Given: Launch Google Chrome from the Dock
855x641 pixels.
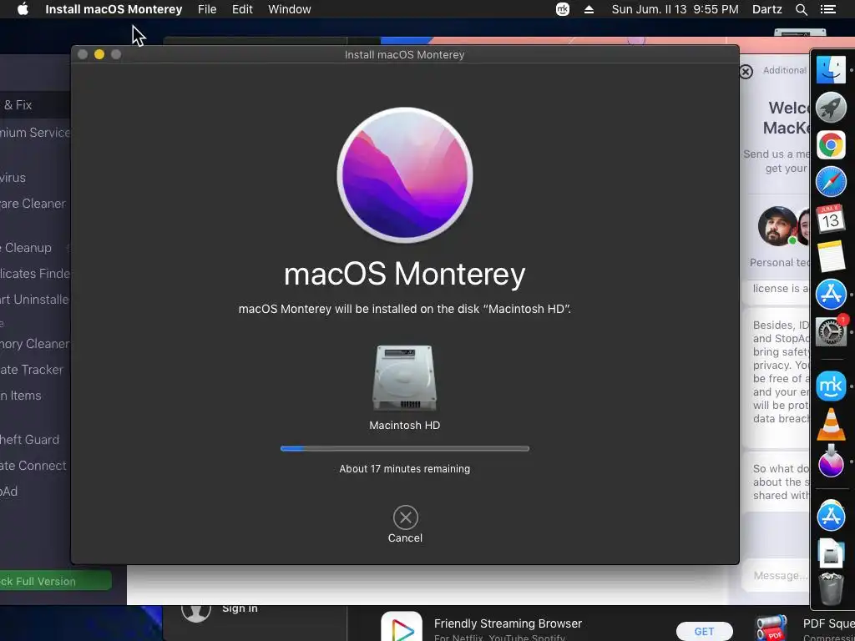Looking at the screenshot, I should [831, 145].
